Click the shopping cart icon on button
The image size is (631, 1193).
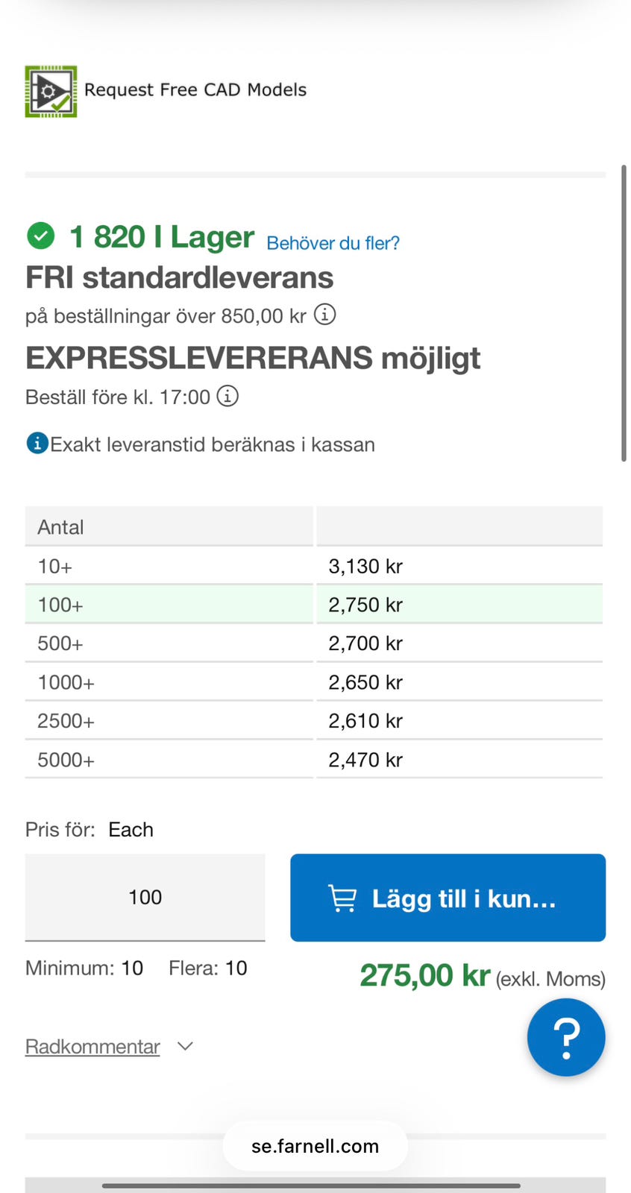tap(342, 898)
